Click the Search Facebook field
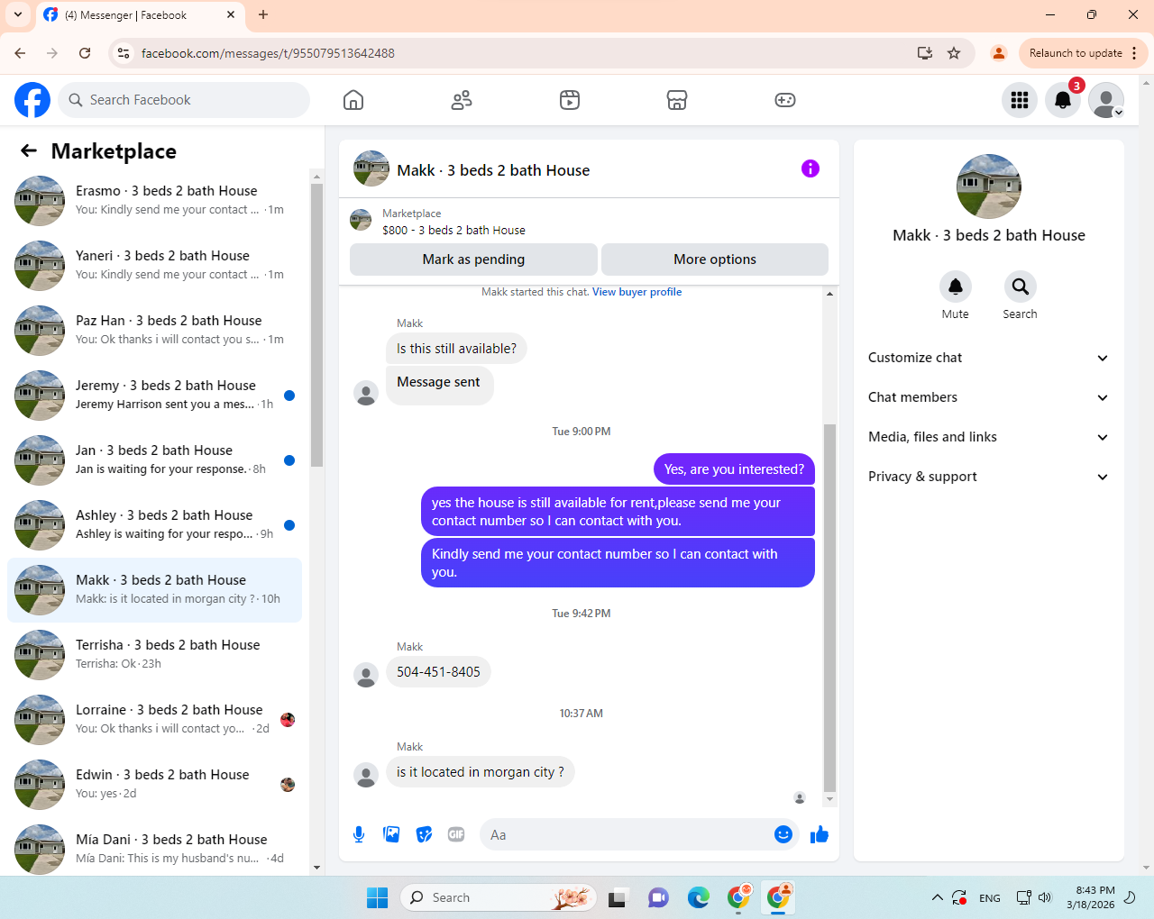This screenshot has width=1154, height=919. click(x=184, y=100)
